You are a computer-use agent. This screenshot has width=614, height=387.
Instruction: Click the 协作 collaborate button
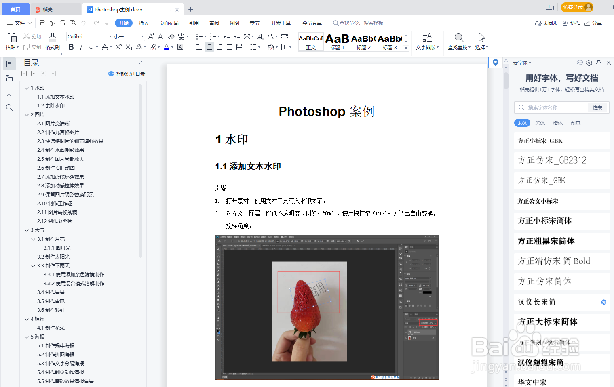click(x=572, y=23)
